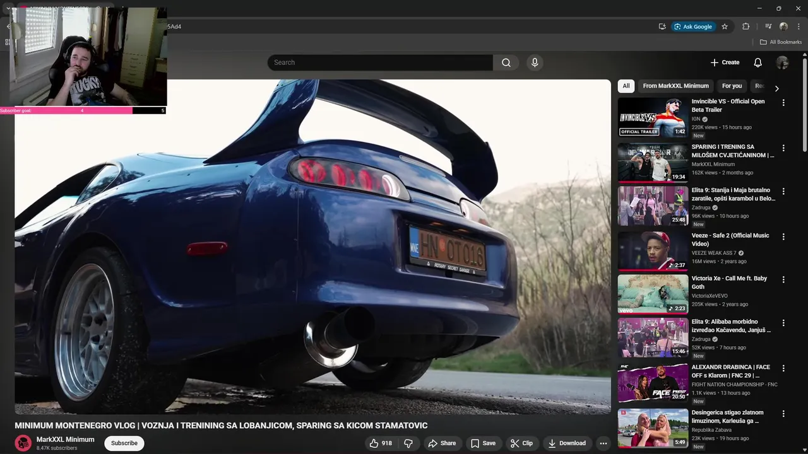Dislike the video with thumbs-down icon

point(408,443)
